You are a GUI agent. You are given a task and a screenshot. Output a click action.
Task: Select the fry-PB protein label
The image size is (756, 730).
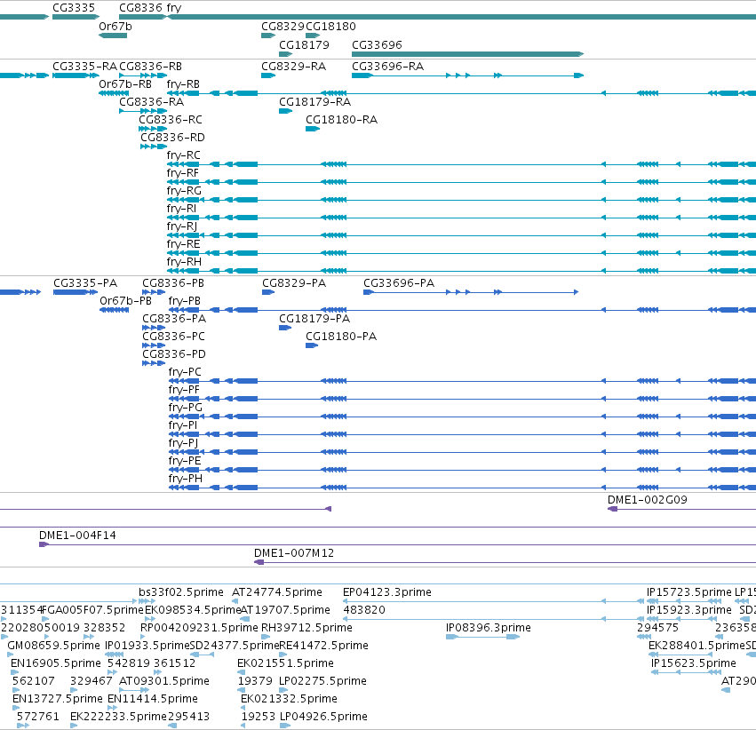(185, 301)
